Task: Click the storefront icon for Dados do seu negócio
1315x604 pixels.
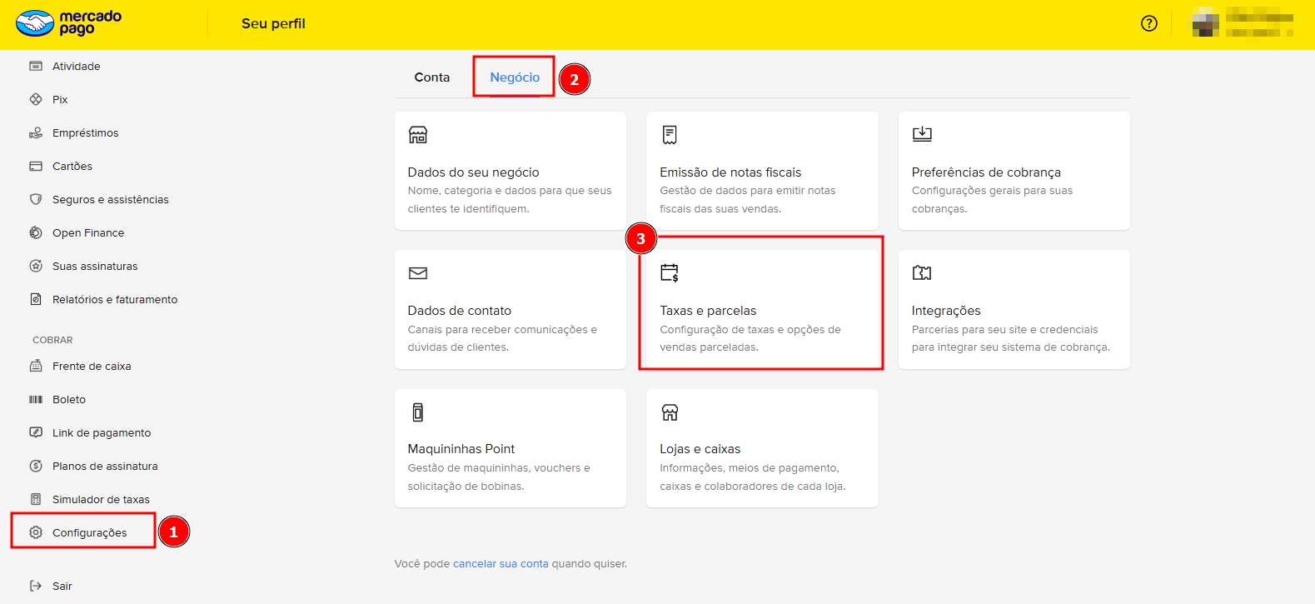Action: coord(418,135)
